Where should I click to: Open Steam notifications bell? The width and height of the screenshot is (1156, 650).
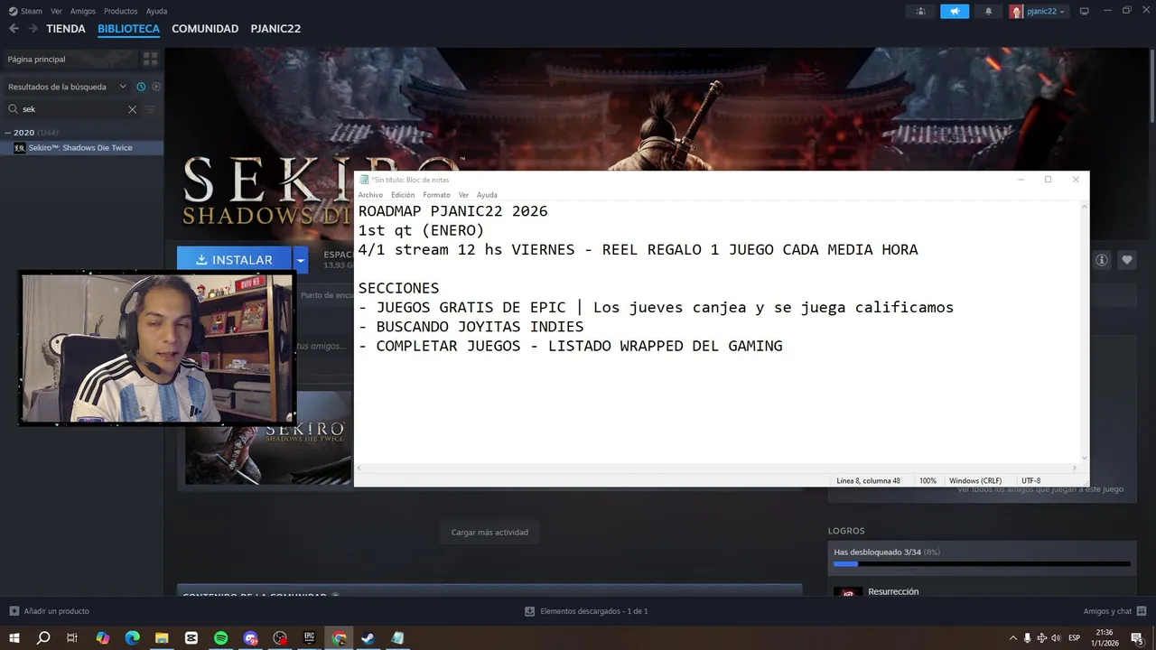tap(988, 11)
